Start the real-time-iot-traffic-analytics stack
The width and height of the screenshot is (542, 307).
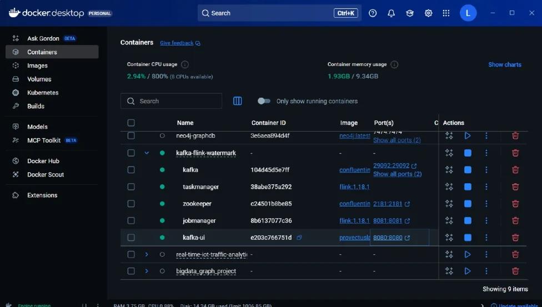(x=468, y=254)
